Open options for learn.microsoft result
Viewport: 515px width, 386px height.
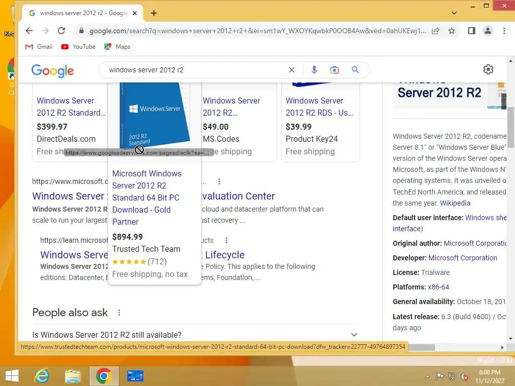click(x=226, y=240)
